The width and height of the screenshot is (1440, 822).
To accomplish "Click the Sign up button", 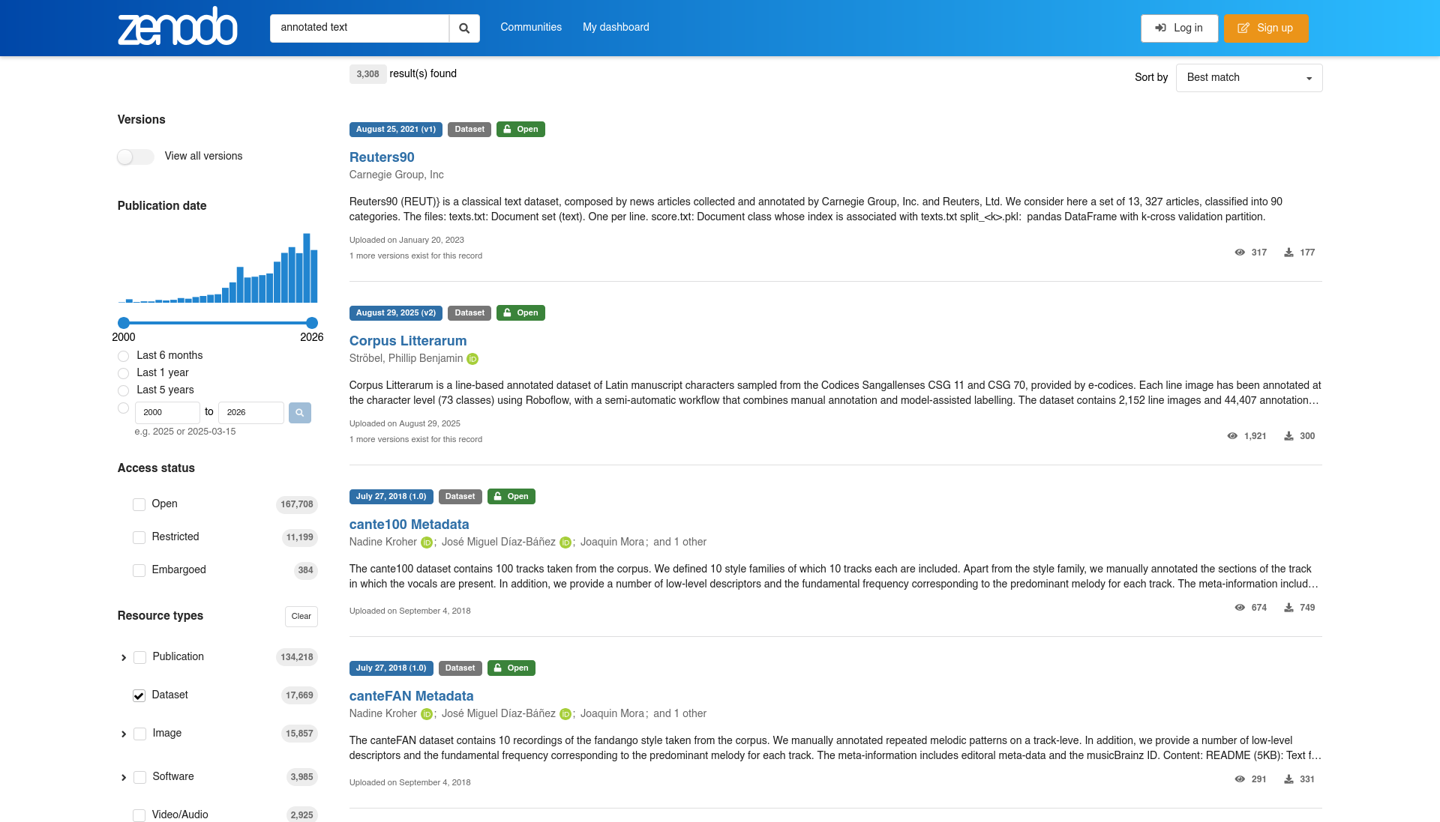I will tap(1266, 28).
